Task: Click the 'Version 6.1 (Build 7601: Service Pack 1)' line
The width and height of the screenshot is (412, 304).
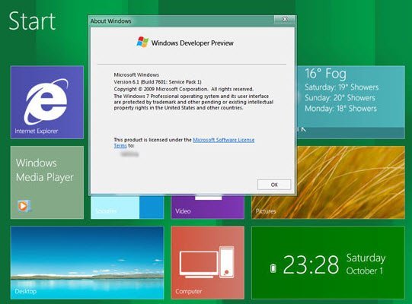Action: [x=158, y=82]
